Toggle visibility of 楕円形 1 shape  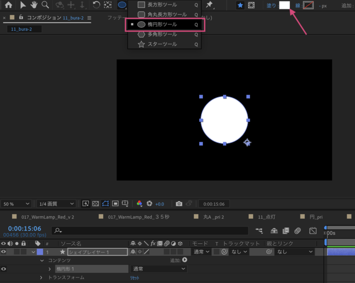4,269
